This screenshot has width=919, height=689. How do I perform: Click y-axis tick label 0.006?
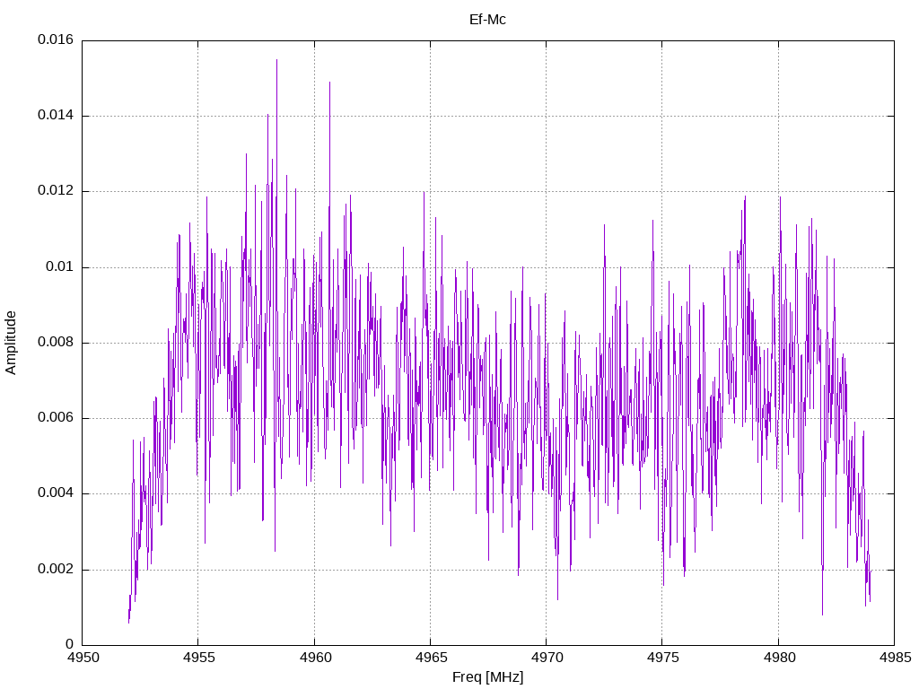point(56,418)
